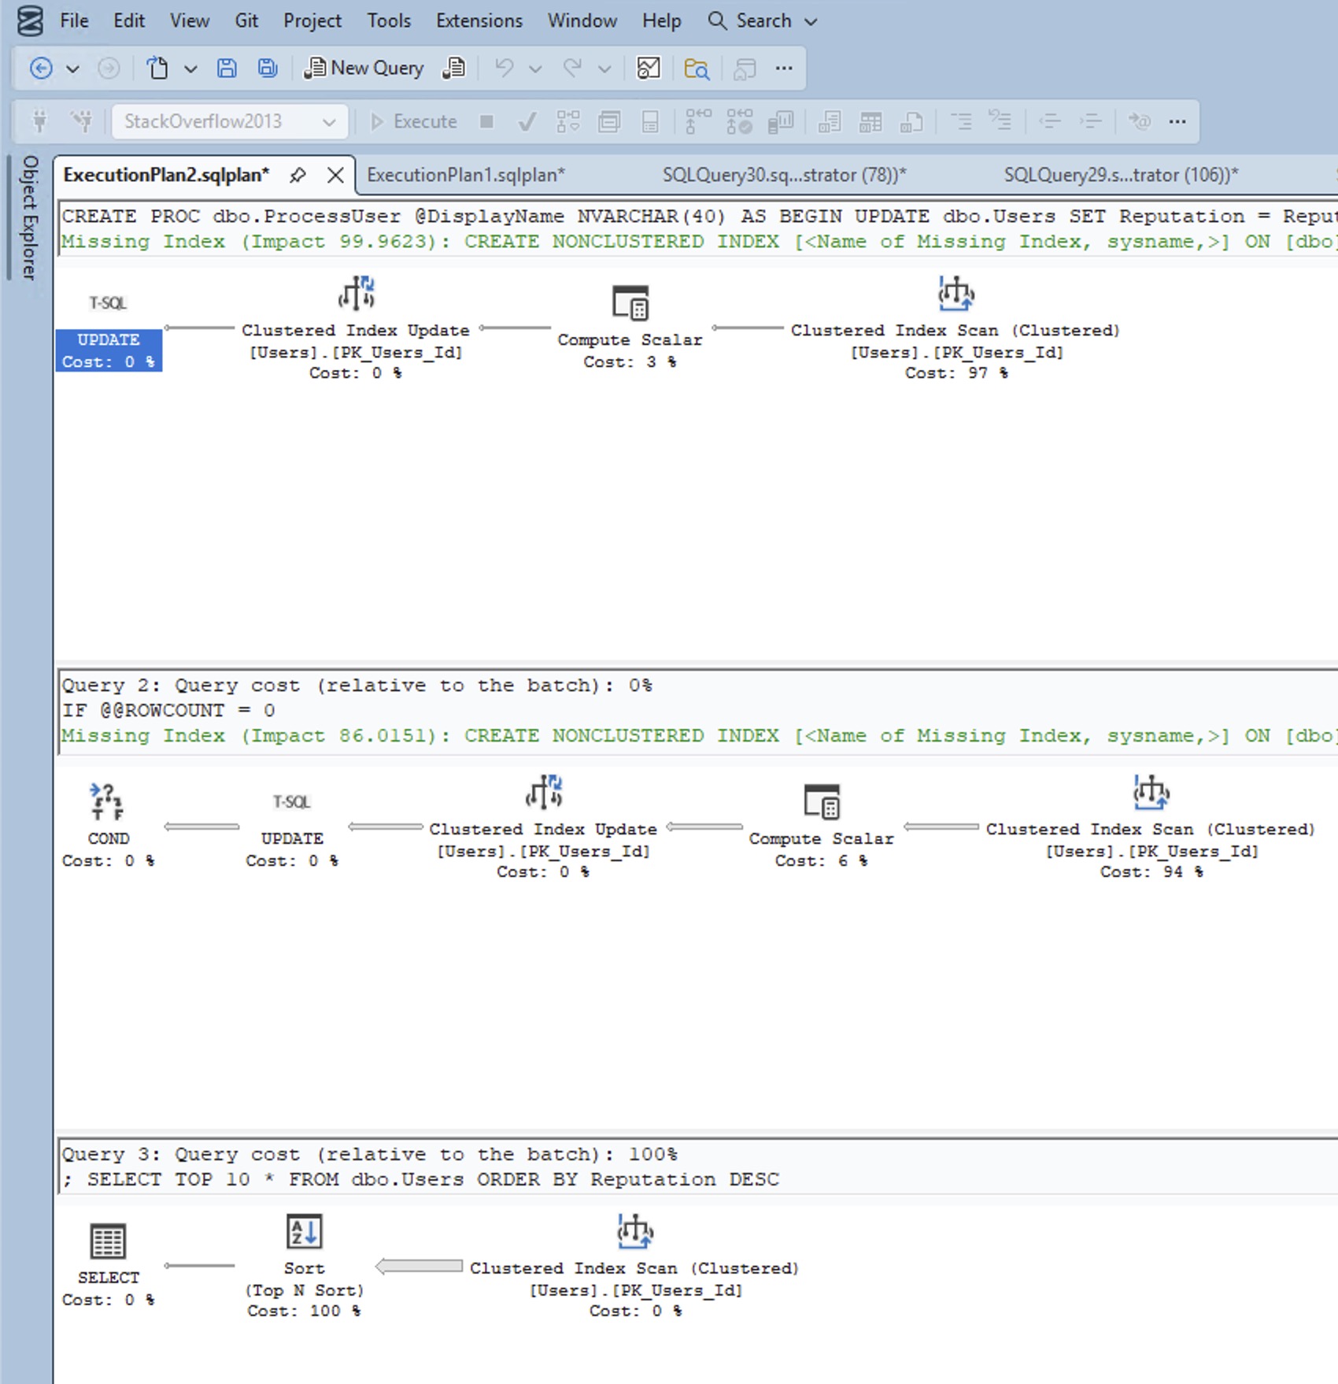Select the Top N Sort operator icon
This screenshot has height=1384, width=1338.
304,1232
